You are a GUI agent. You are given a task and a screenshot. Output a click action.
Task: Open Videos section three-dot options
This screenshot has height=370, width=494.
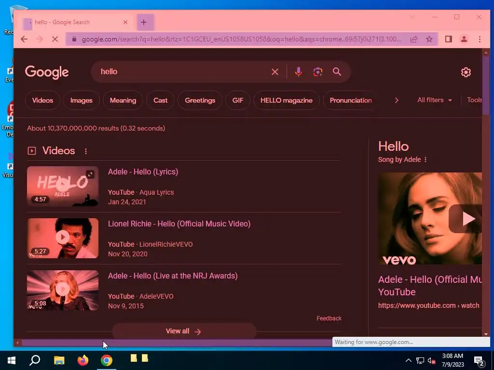[x=86, y=151]
